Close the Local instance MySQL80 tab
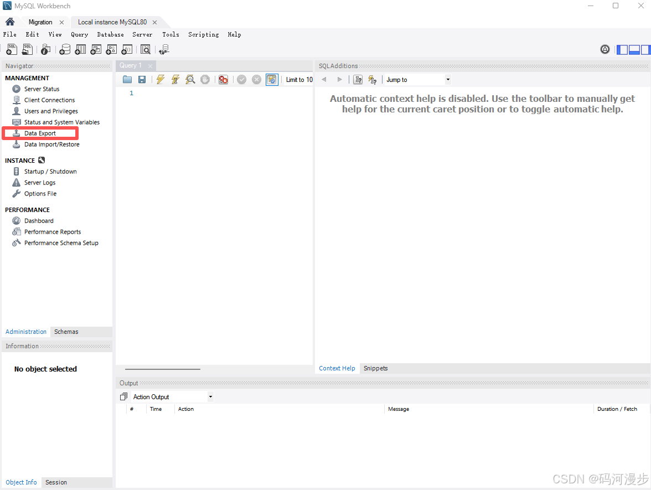Screen dimensions: 651x490 pyautogui.click(x=155, y=22)
